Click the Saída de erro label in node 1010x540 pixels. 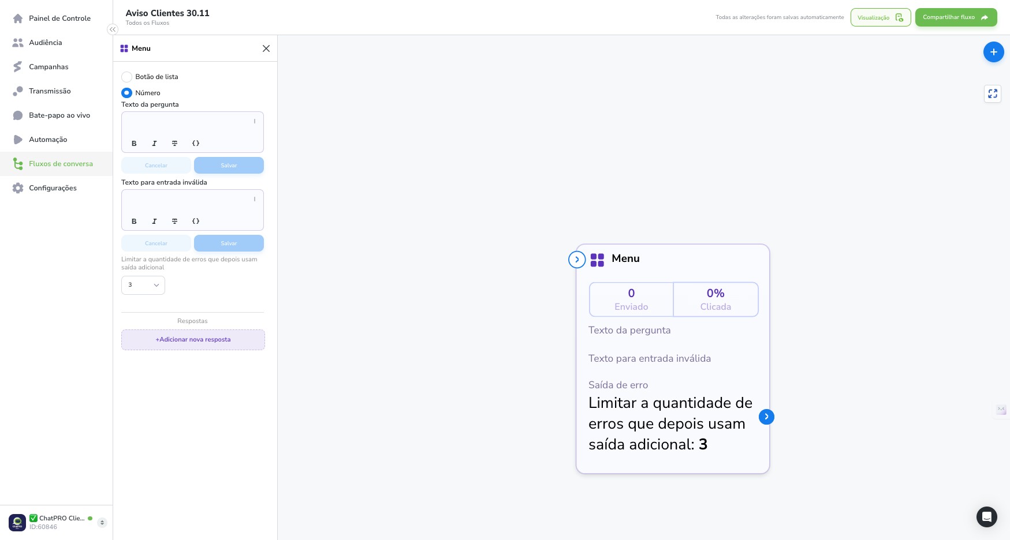pyautogui.click(x=618, y=385)
